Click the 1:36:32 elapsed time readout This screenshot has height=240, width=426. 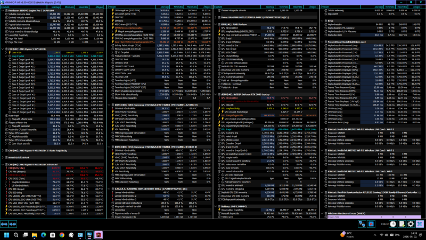pyautogui.click(x=384, y=224)
